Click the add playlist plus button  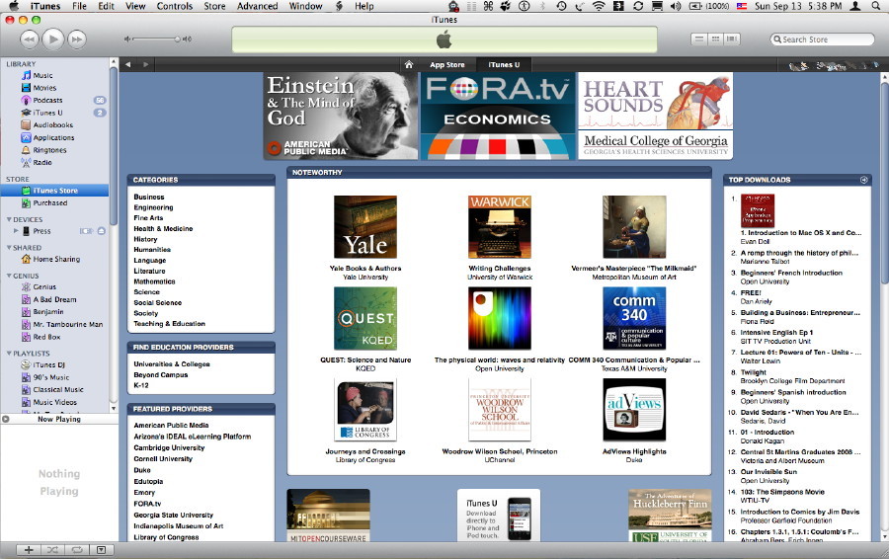pos(29,550)
